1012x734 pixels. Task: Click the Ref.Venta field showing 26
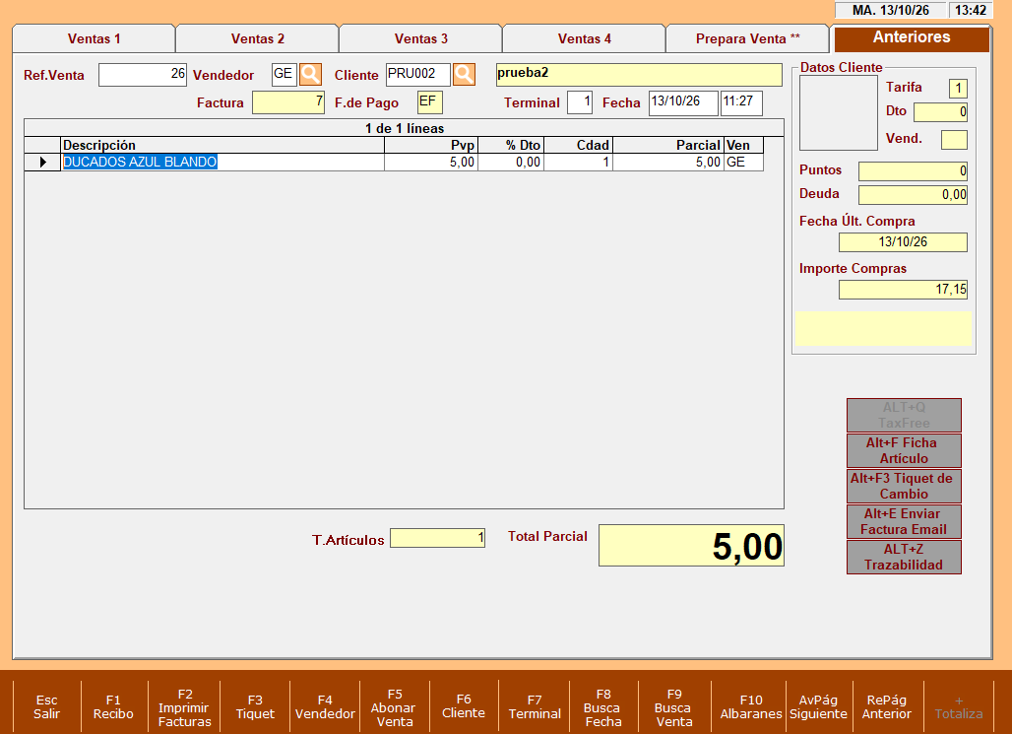click(x=143, y=74)
